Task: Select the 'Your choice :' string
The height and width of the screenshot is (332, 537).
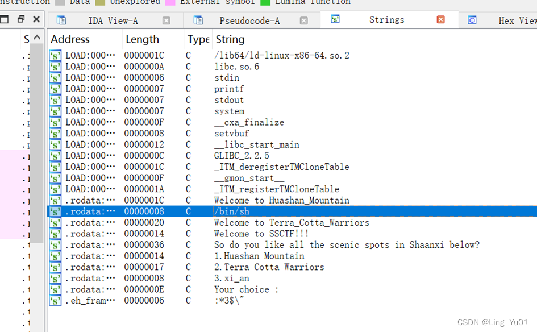Action: point(247,289)
